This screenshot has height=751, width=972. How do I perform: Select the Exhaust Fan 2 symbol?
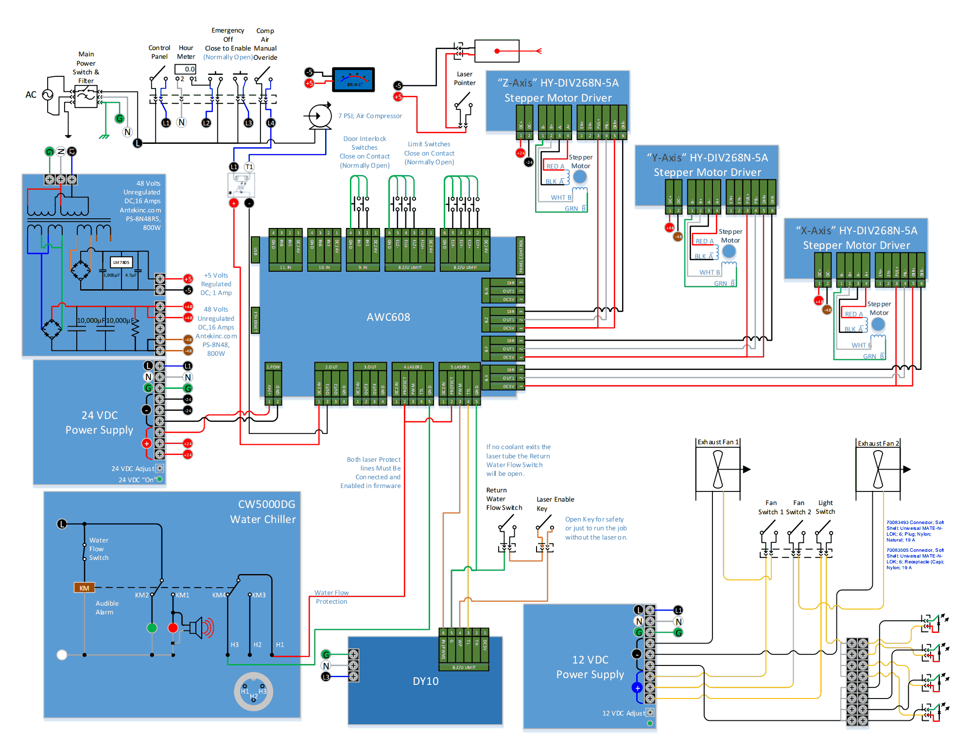tap(878, 470)
